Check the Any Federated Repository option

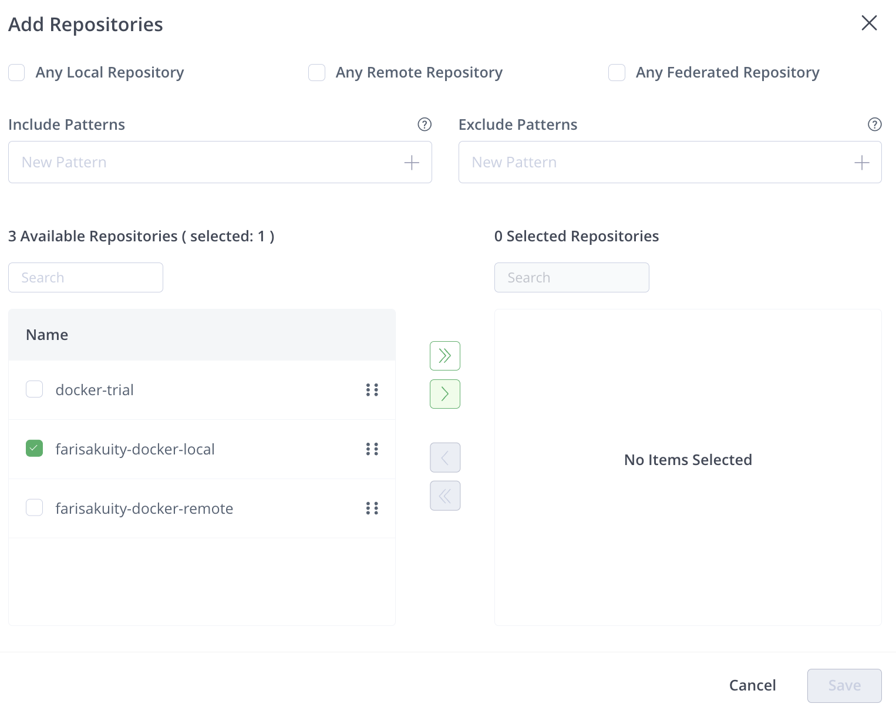tap(617, 72)
